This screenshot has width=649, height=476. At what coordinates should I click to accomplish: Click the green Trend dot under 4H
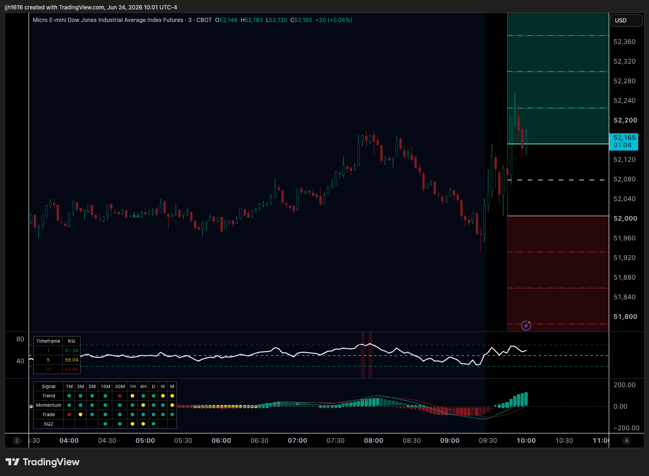click(143, 396)
